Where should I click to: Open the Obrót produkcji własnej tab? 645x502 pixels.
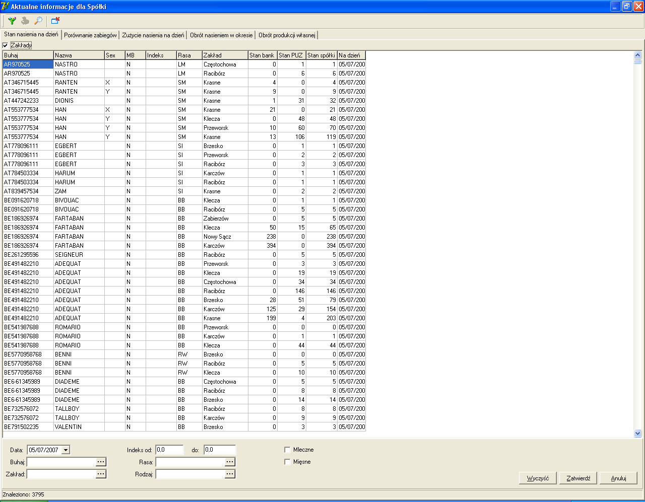pyautogui.click(x=287, y=35)
